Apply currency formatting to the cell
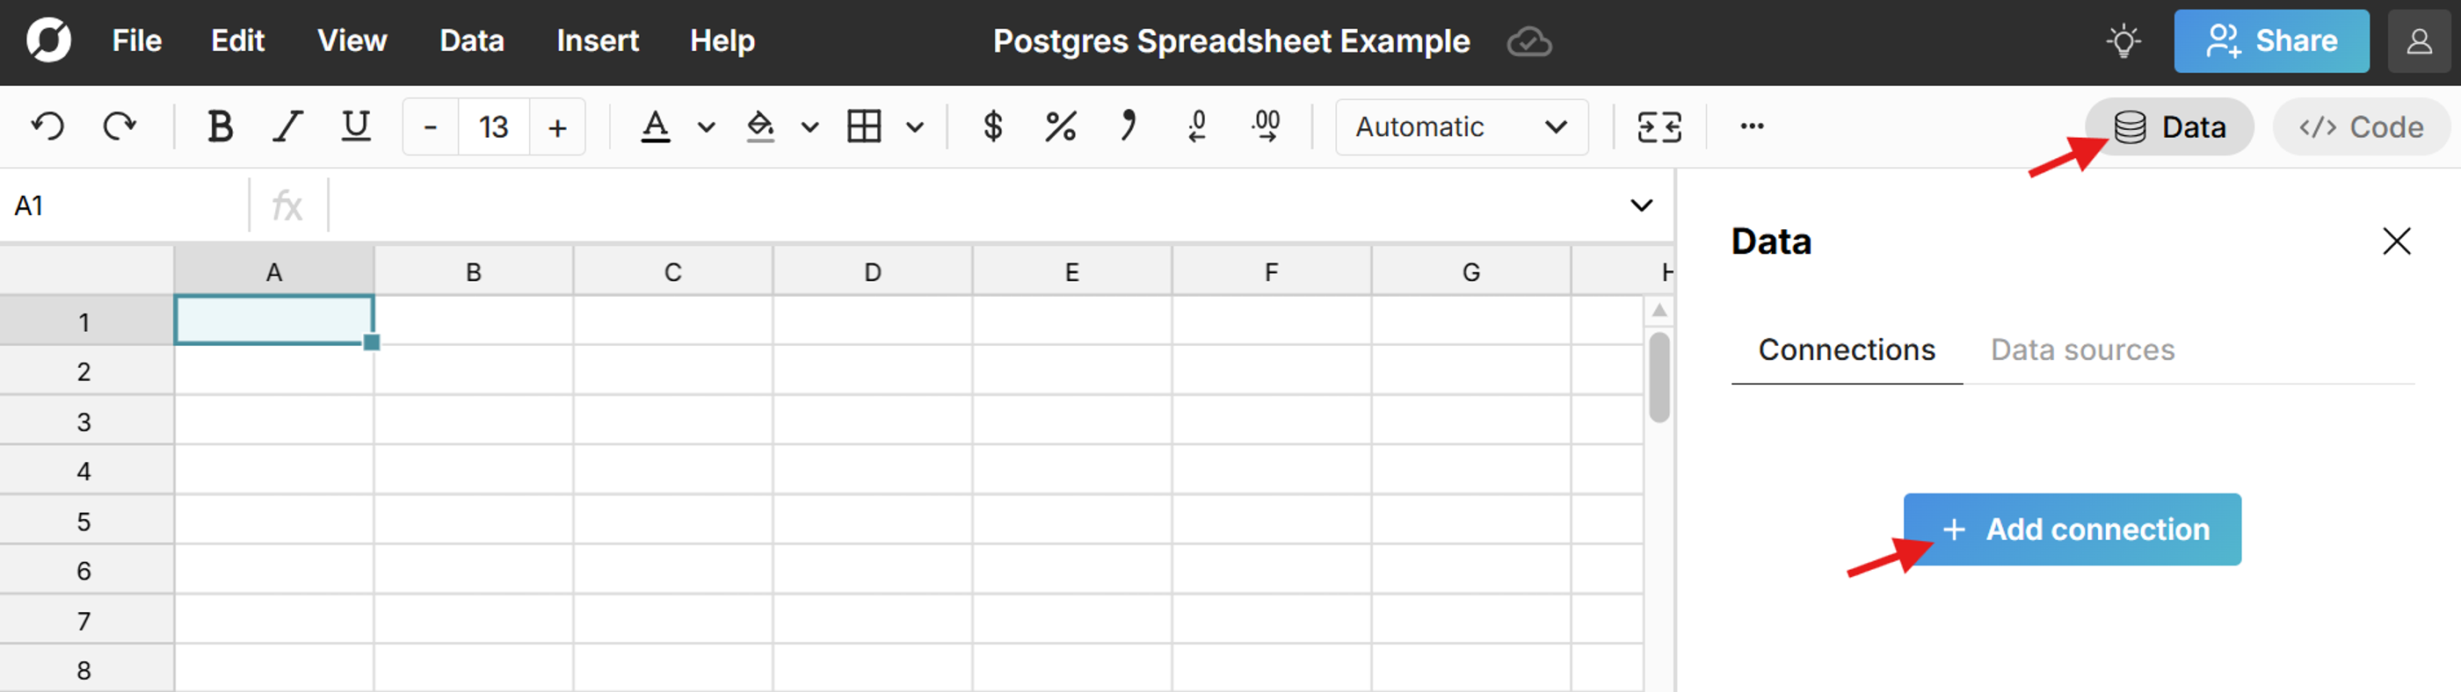 [x=992, y=126]
